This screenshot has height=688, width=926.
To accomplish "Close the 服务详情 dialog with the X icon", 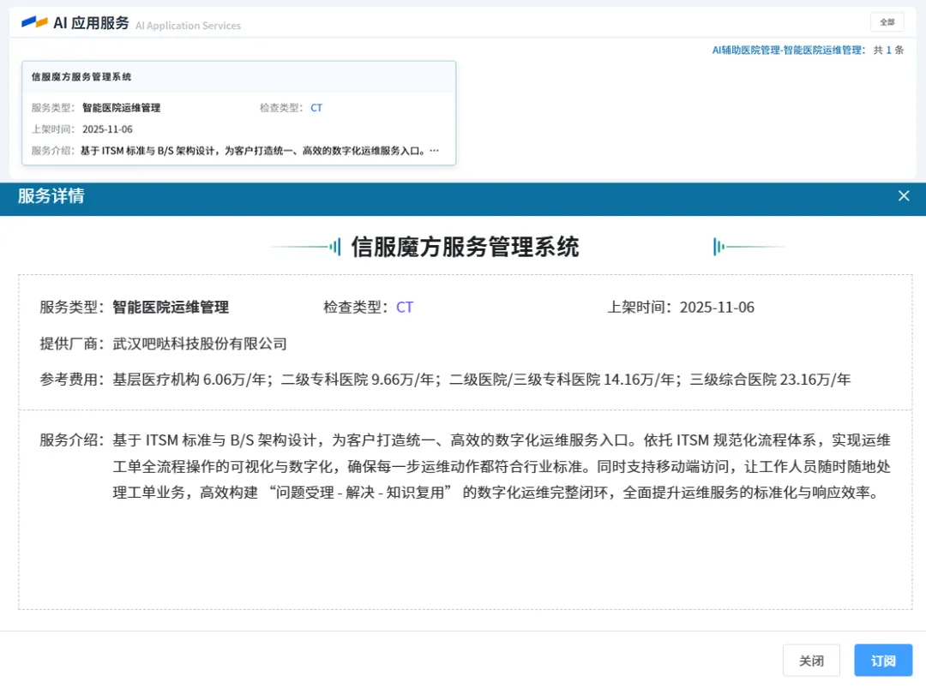I will pyautogui.click(x=903, y=196).
